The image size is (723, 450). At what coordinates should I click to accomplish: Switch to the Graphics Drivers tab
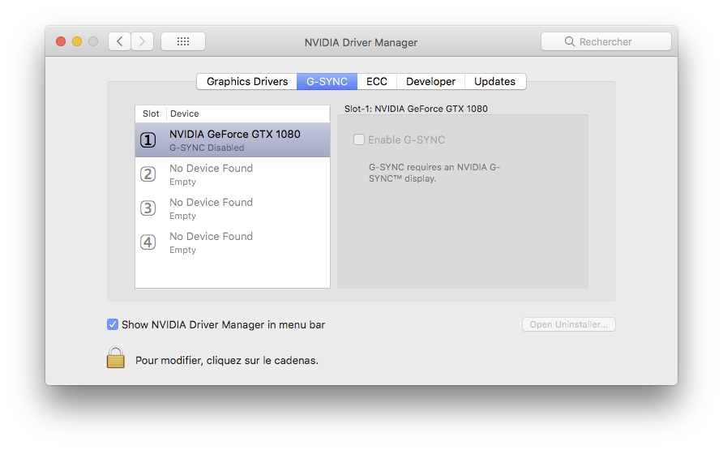247,82
